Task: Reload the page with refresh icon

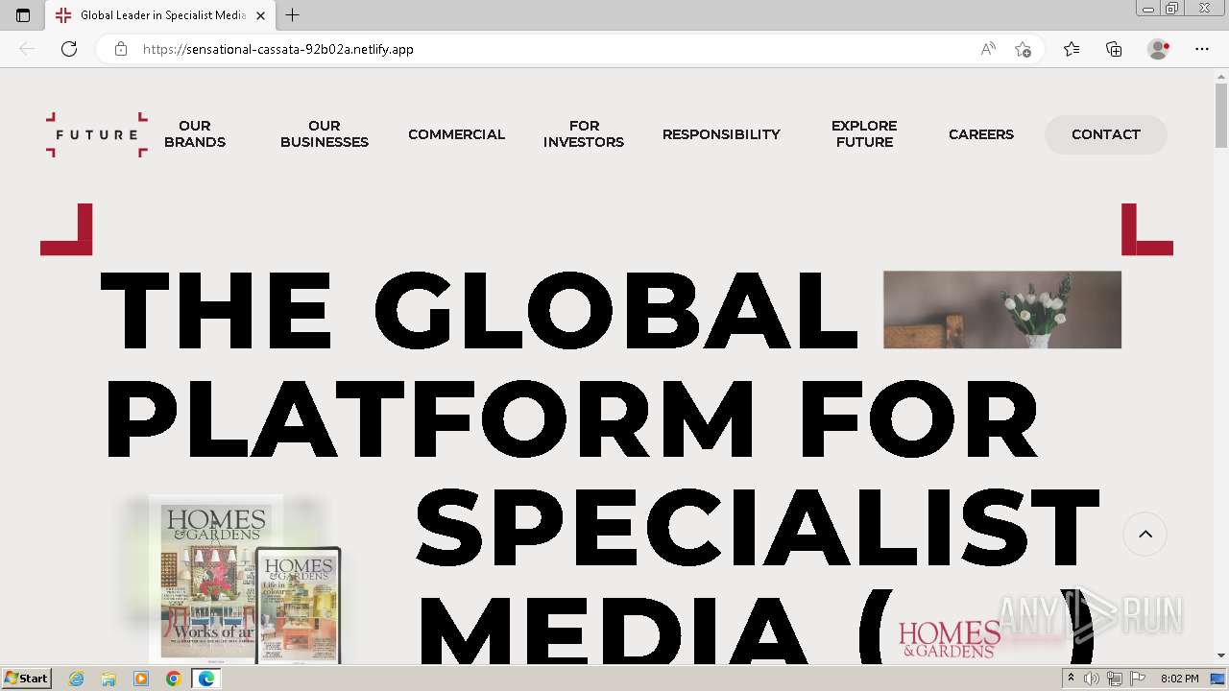Action: [x=69, y=49]
